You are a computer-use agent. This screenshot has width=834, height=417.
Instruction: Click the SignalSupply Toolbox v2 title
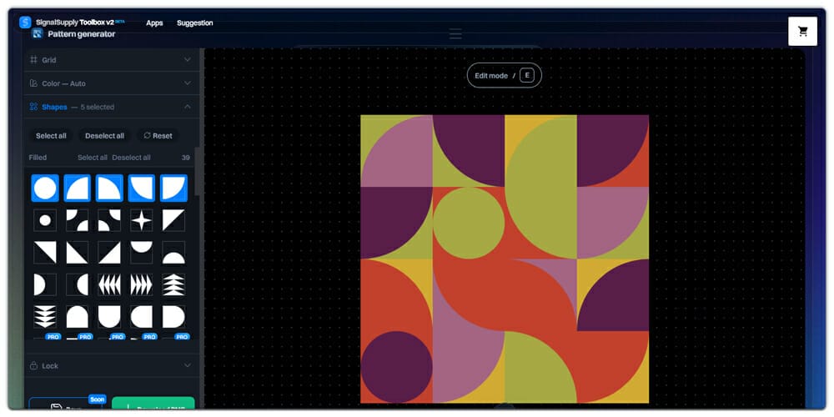(75, 23)
